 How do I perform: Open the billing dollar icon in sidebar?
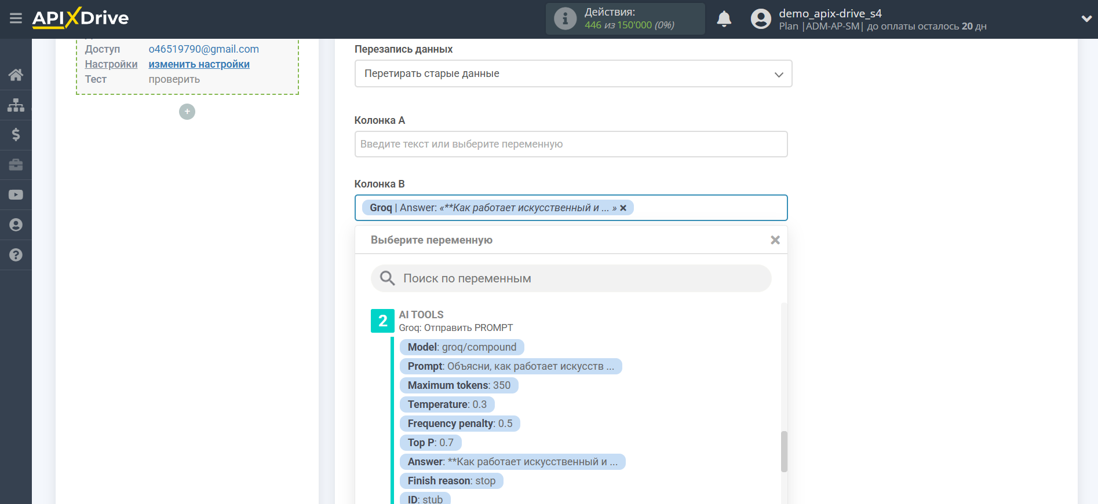16,135
